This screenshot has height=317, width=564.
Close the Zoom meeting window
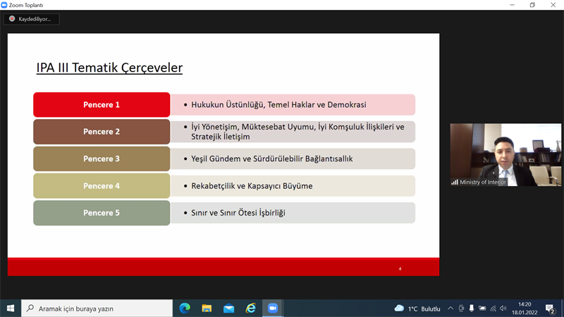[553, 5]
